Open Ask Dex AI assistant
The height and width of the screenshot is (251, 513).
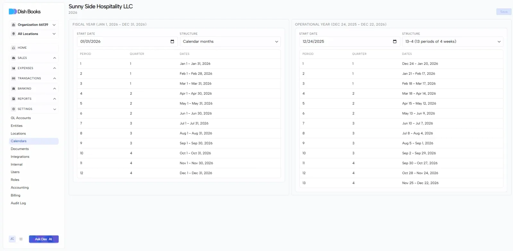44,239
